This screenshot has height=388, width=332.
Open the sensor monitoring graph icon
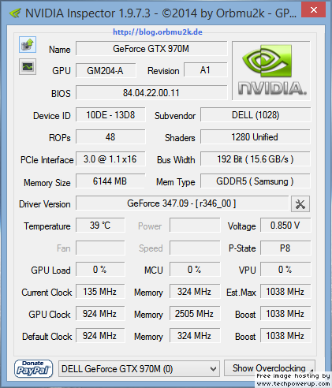[28, 66]
